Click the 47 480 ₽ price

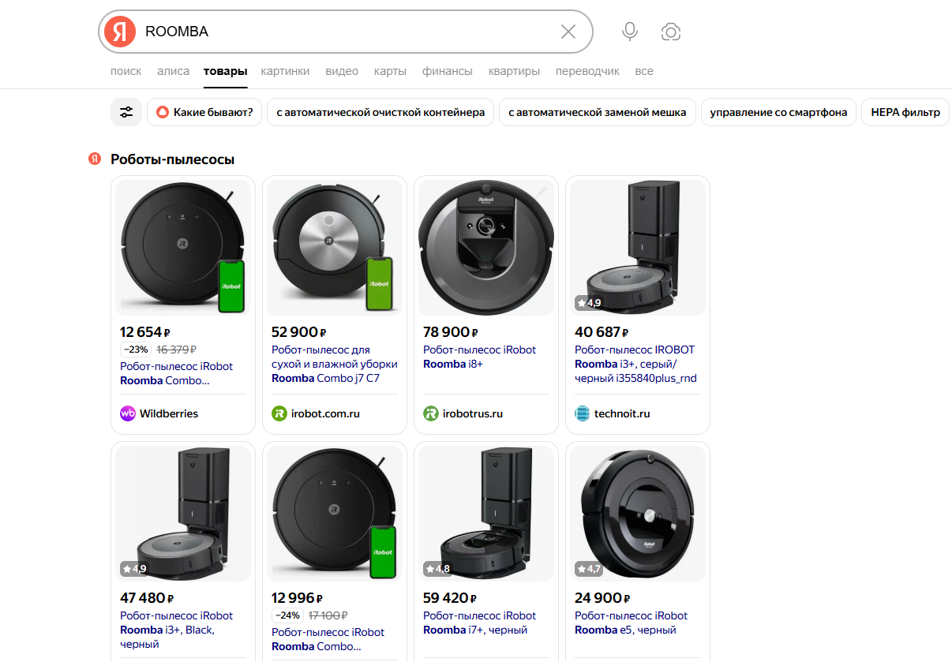[147, 598]
